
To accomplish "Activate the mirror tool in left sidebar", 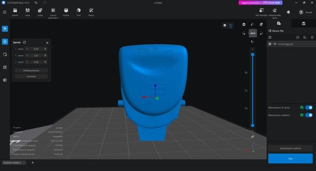I will 5,80.
